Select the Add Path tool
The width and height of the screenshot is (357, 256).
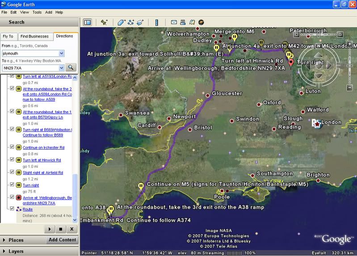131,22
